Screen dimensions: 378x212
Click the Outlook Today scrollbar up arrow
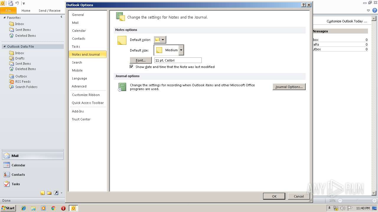pos(374,19)
